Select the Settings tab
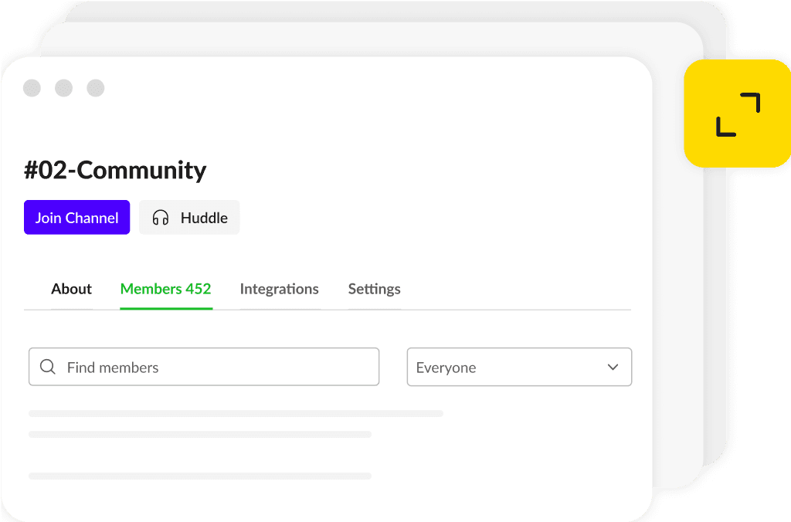The height and width of the screenshot is (522, 791). (x=374, y=289)
